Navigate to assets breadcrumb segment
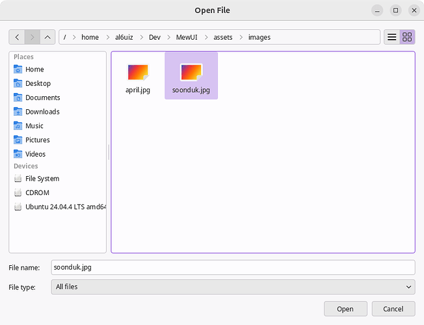424x325 pixels. point(223,37)
